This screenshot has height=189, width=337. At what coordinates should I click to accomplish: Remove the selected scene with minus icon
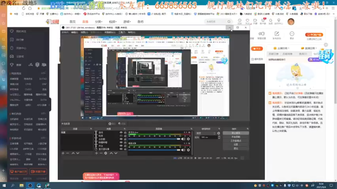pos(68,153)
